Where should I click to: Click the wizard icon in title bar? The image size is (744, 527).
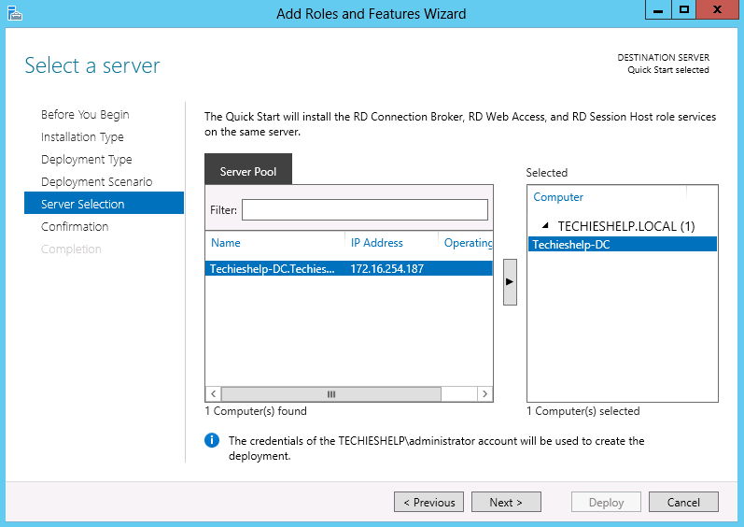pos(15,13)
